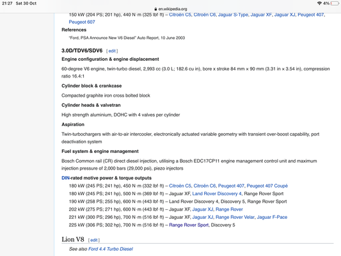
Task: Tap the 21:27 clock in status bar
Action: [7, 3]
